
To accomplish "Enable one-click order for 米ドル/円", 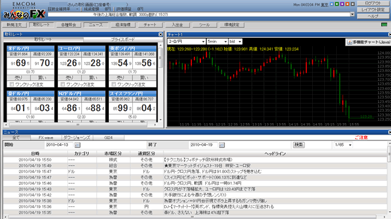I will 11,85.
